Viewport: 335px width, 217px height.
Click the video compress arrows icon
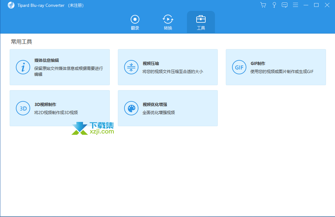(x=131, y=67)
